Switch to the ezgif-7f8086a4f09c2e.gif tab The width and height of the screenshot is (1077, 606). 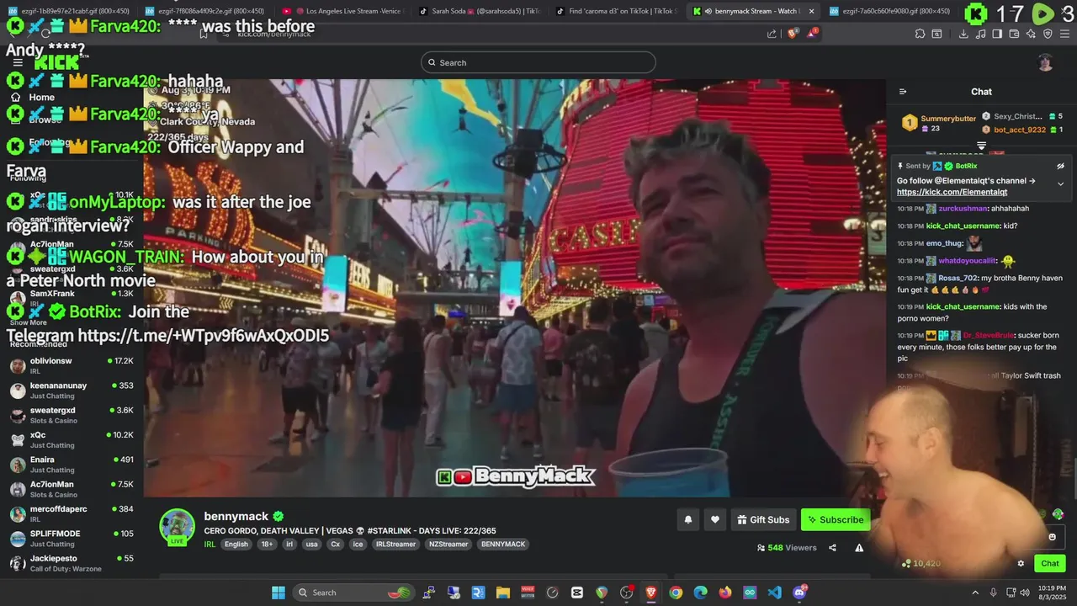tap(205, 11)
